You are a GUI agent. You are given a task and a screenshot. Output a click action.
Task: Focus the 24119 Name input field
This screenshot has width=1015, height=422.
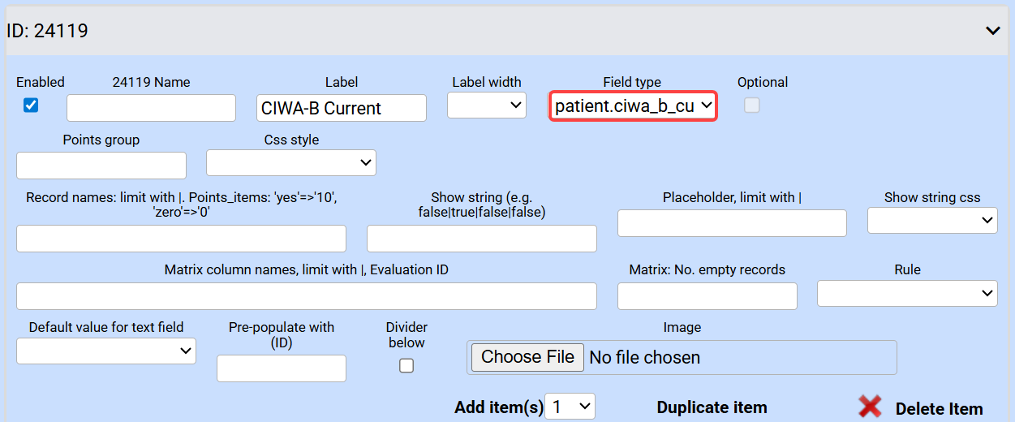tap(151, 108)
